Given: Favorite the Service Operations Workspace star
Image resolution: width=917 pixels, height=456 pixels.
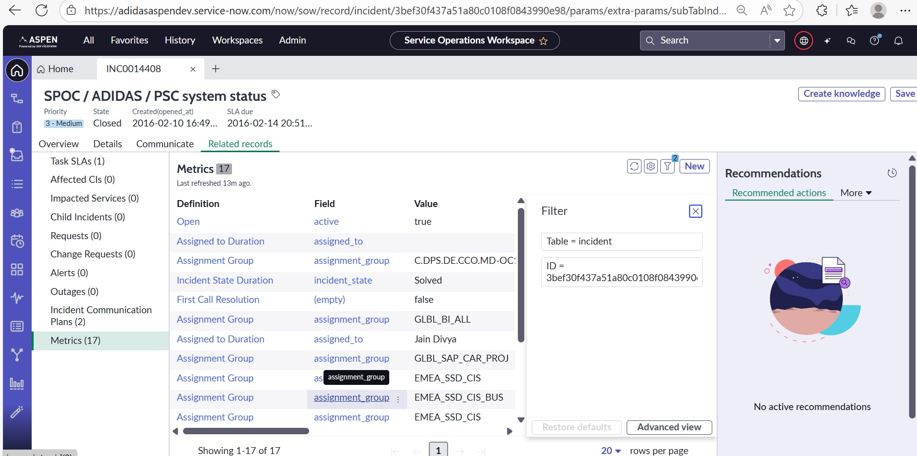Looking at the screenshot, I should coord(544,41).
